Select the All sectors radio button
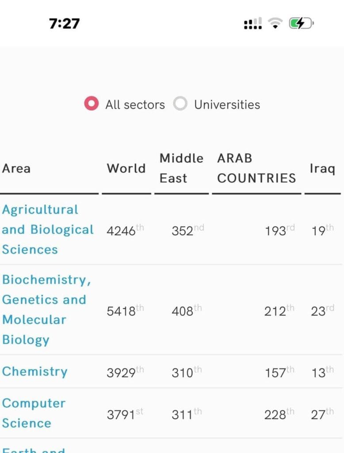Viewport: 344px width, 453px height. click(91, 104)
